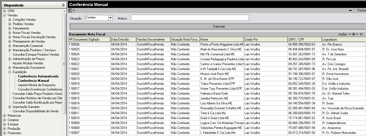Expand the Pedidos Vendas node
This screenshot has height=136, width=366.
tap(10, 24)
